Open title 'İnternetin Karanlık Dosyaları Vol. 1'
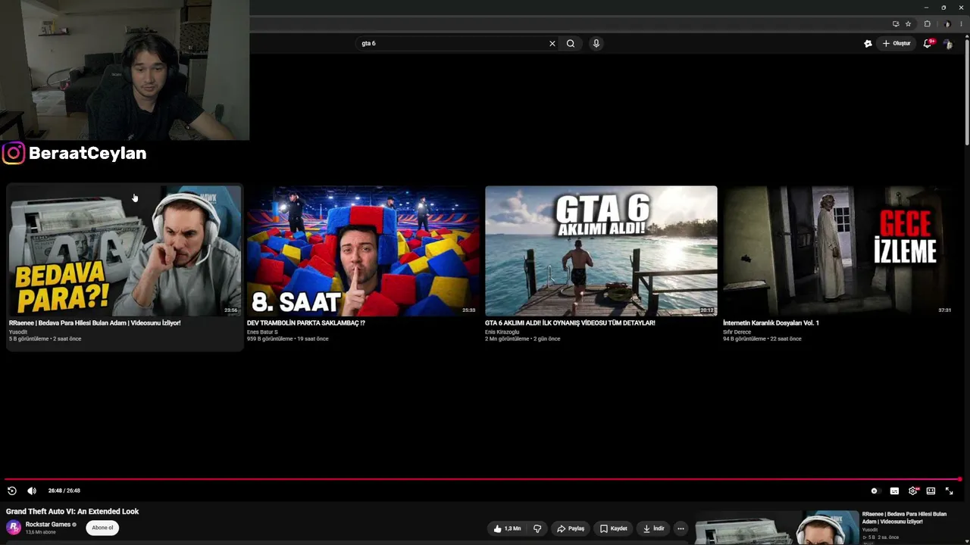The width and height of the screenshot is (970, 545). (771, 323)
